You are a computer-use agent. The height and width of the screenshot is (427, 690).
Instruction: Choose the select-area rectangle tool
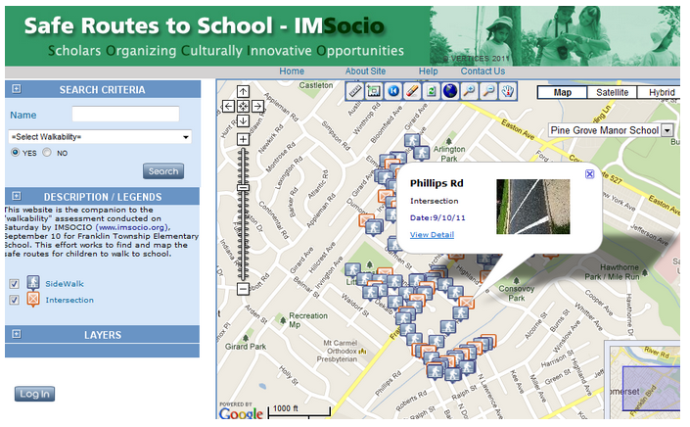374,91
